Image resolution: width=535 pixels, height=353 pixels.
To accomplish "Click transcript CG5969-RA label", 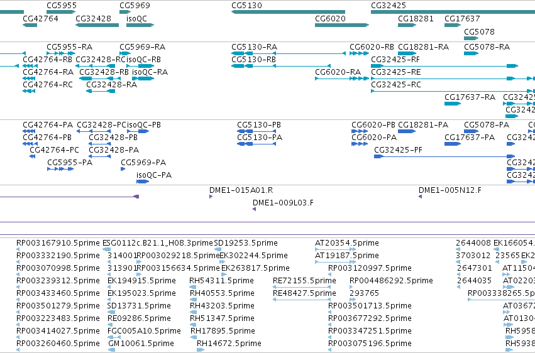I will pyautogui.click(x=142, y=47).
